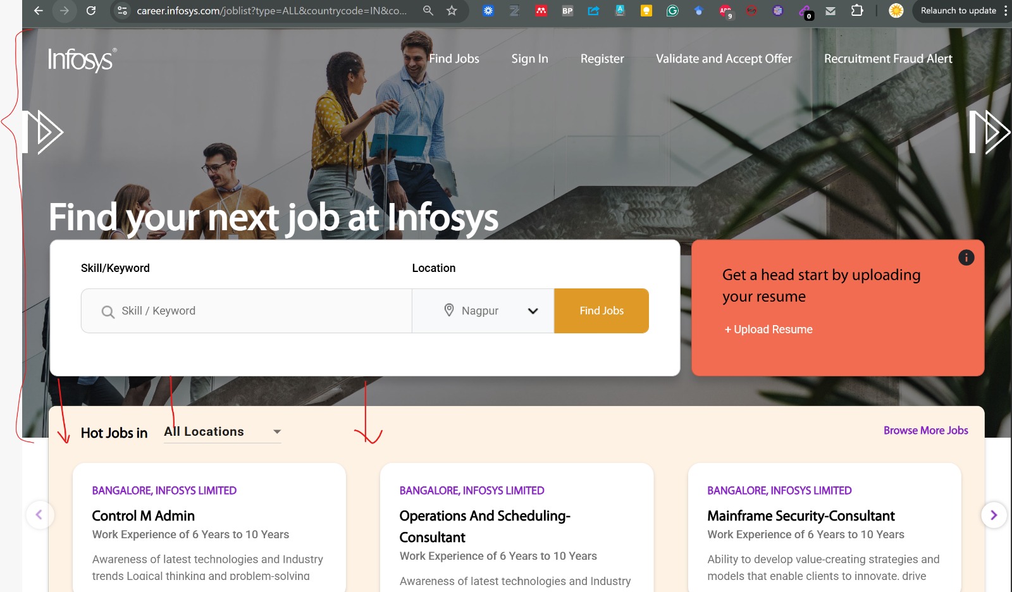Go to next hot jobs slide
Screen dimensions: 1012x592
coord(994,515)
